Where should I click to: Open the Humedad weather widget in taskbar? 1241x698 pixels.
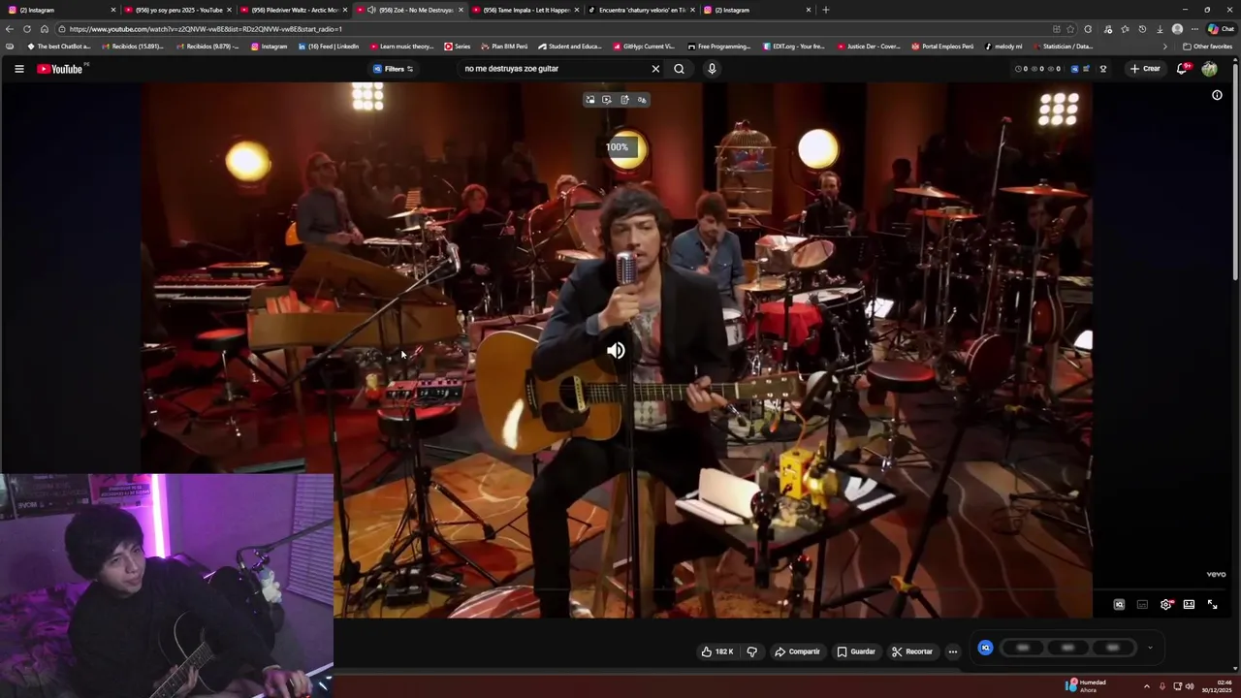[1085, 685]
